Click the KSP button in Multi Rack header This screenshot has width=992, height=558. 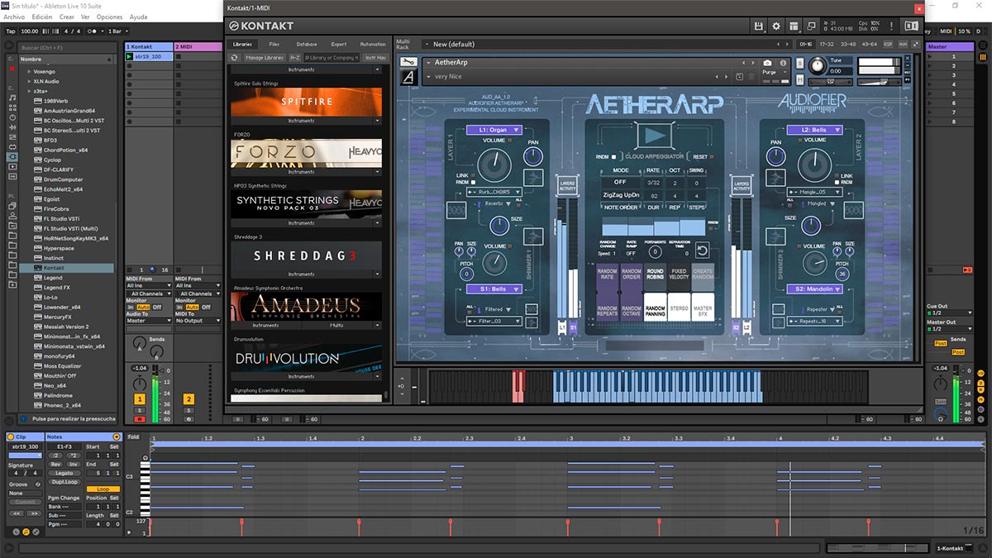[888, 44]
